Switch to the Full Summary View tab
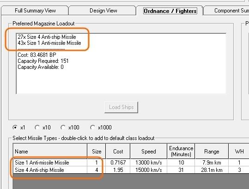 coord(35,11)
